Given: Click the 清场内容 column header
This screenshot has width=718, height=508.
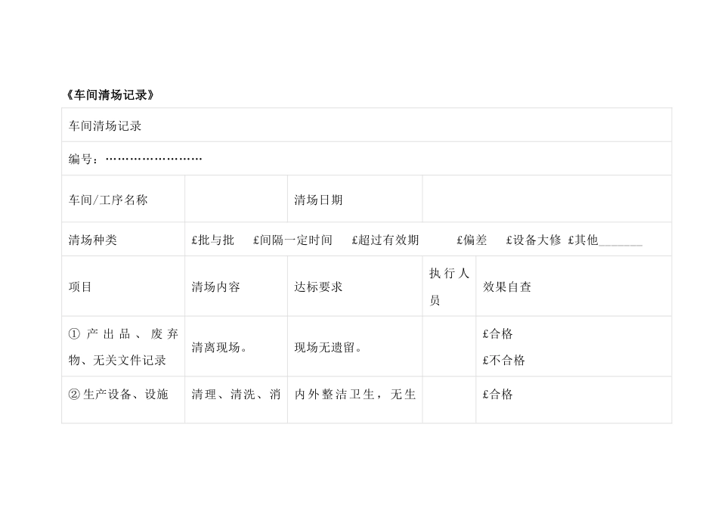Looking at the screenshot, I should pyautogui.click(x=237, y=287).
